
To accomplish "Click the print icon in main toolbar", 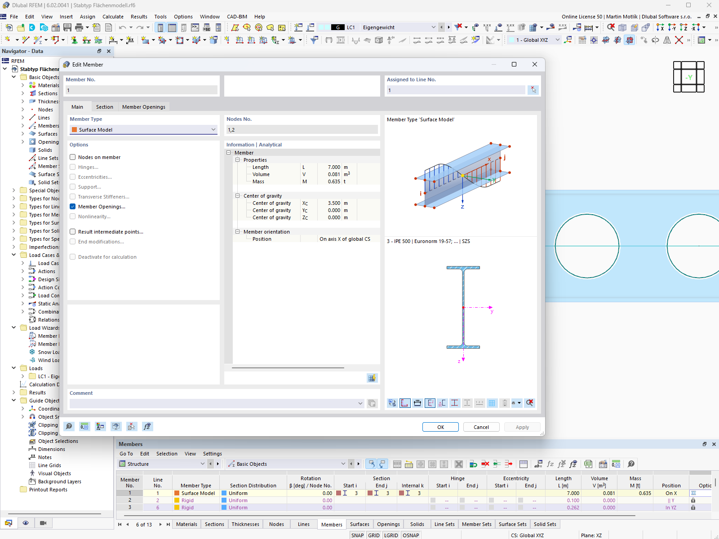I will point(79,27).
